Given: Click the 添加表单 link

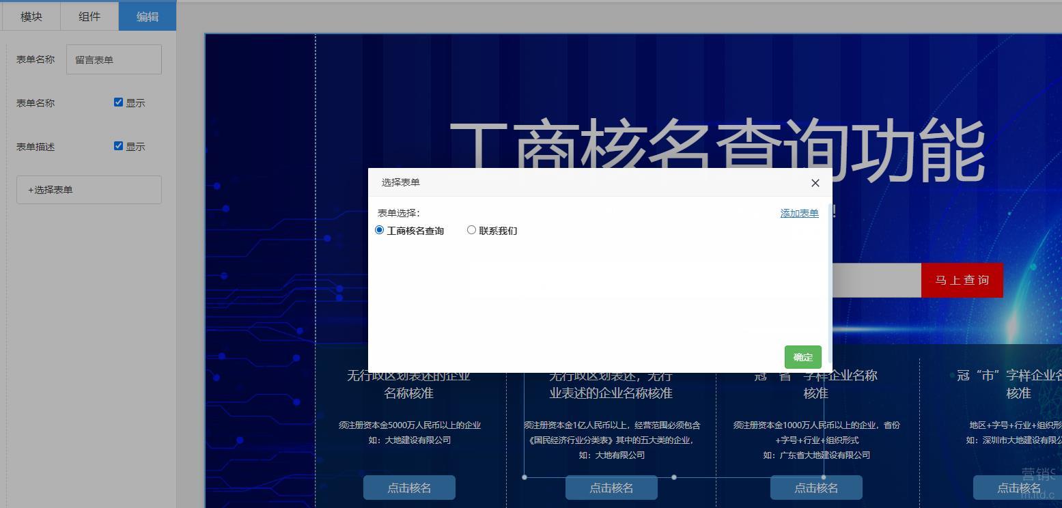Looking at the screenshot, I should tap(799, 213).
